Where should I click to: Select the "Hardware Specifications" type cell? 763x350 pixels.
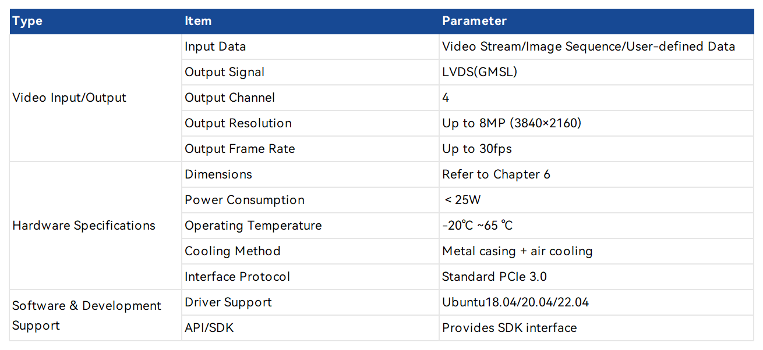click(84, 226)
